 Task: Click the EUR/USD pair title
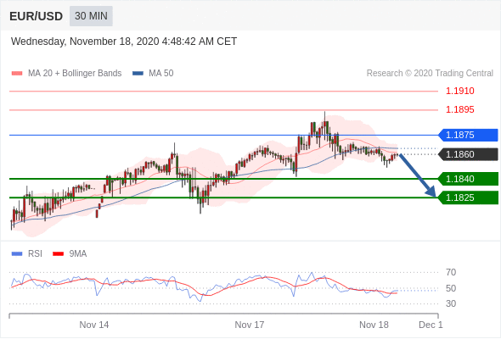[x=37, y=16]
